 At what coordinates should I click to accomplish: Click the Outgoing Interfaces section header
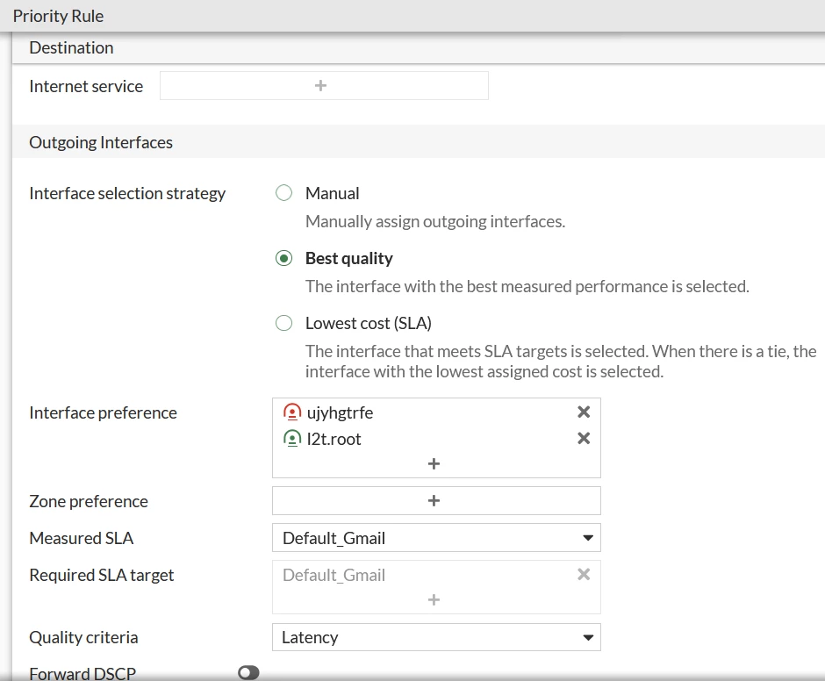[x=101, y=142]
